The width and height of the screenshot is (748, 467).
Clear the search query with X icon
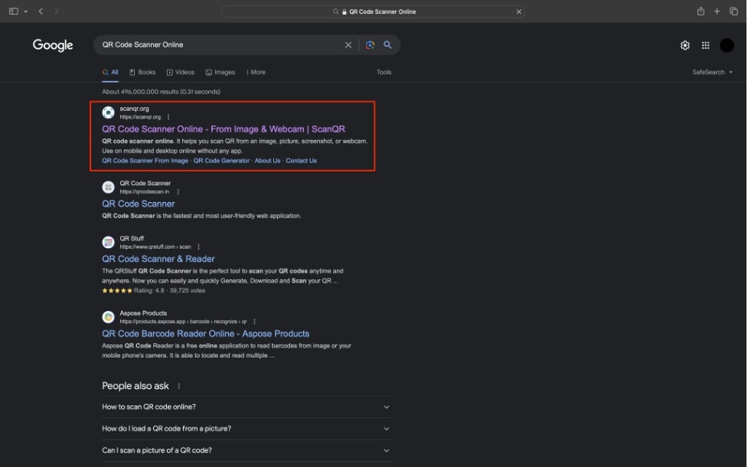click(348, 45)
